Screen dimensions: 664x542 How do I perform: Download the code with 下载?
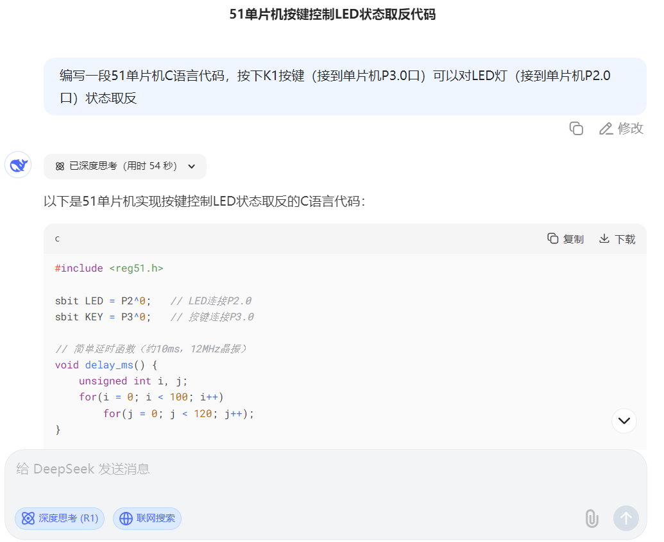coord(617,239)
